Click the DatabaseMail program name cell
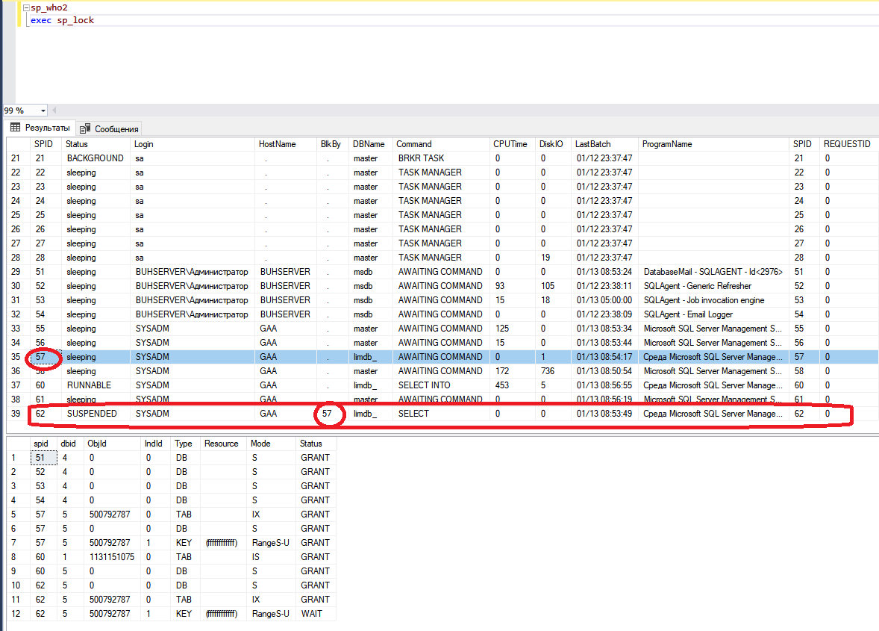 [x=713, y=272]
